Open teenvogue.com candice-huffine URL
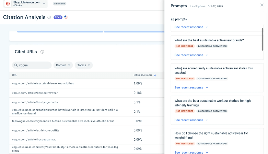This screenshot has width=268, height=154. pyautogui.click(x=63, y=121)
